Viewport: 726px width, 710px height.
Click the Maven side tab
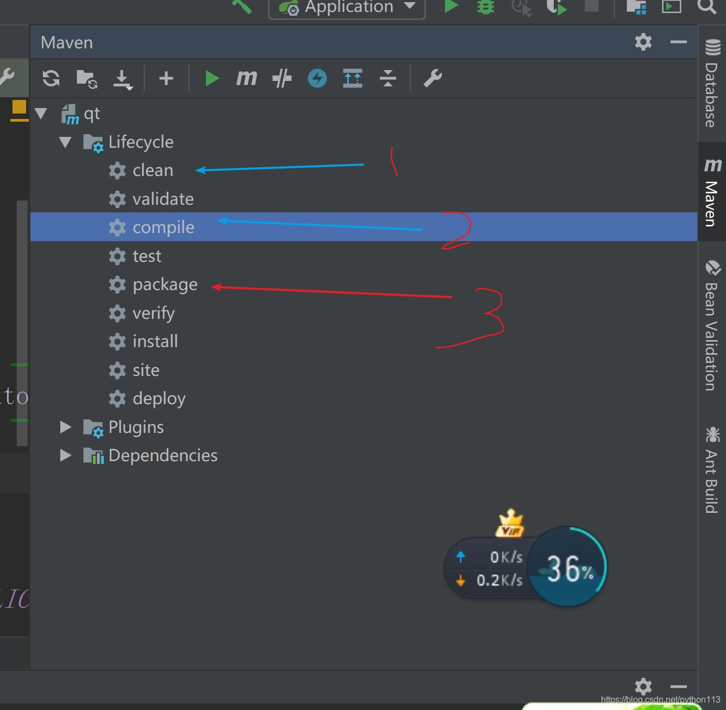coord(712,192)
